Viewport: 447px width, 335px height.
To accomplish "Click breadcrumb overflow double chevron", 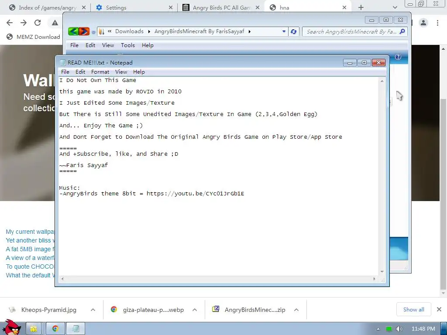I will [x=110, y=31].
